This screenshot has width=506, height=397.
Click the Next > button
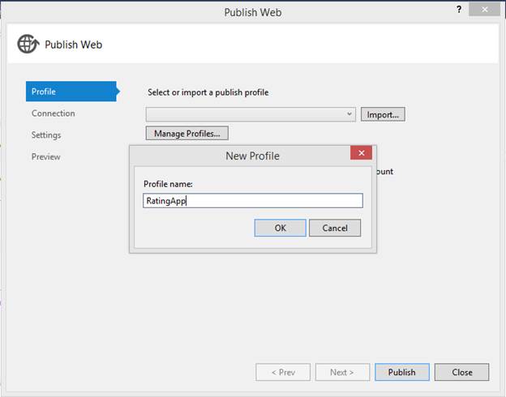pos(341,372)
